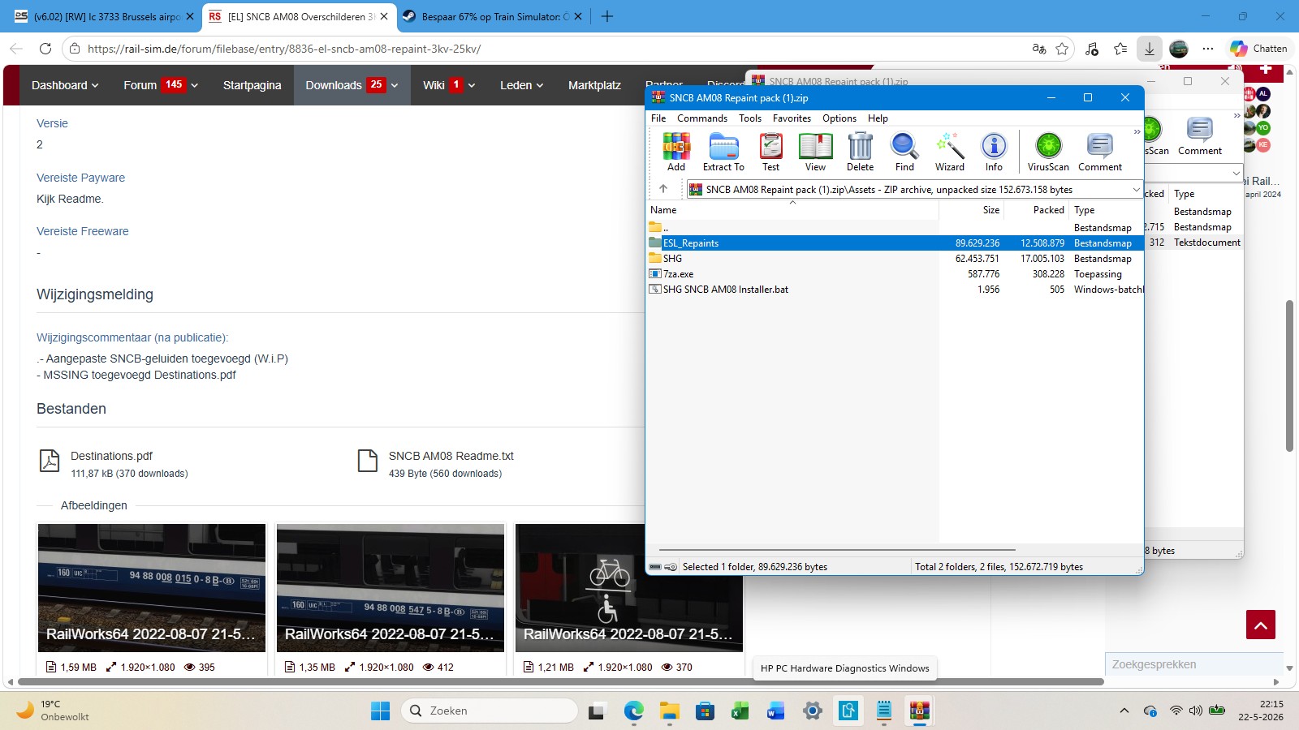Open Edge Settings and more menu
Image resolution: width=1299 pixels, height=730 pixels.
point(1208,49)
